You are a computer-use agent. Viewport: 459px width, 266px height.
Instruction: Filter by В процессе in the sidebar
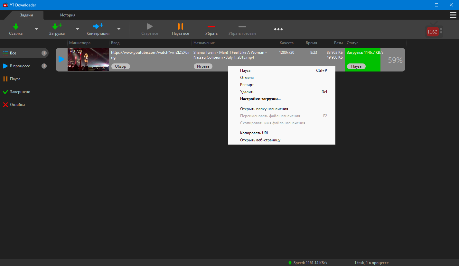pos(20,66)
